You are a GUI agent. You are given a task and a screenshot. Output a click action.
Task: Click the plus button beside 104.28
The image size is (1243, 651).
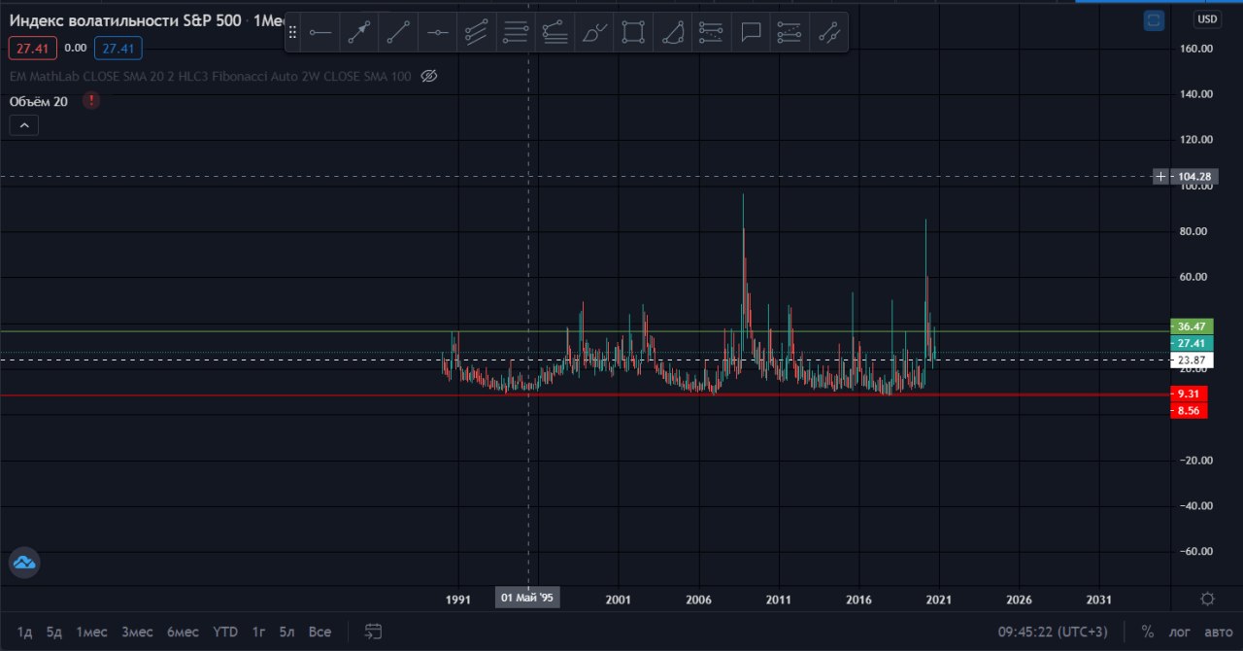point(1160,176)
